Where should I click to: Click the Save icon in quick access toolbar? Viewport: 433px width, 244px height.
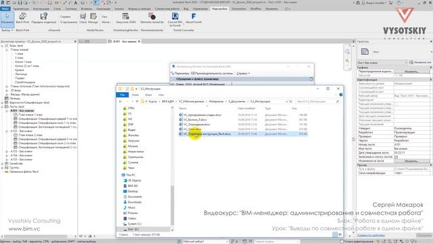(x=20, y=3)
